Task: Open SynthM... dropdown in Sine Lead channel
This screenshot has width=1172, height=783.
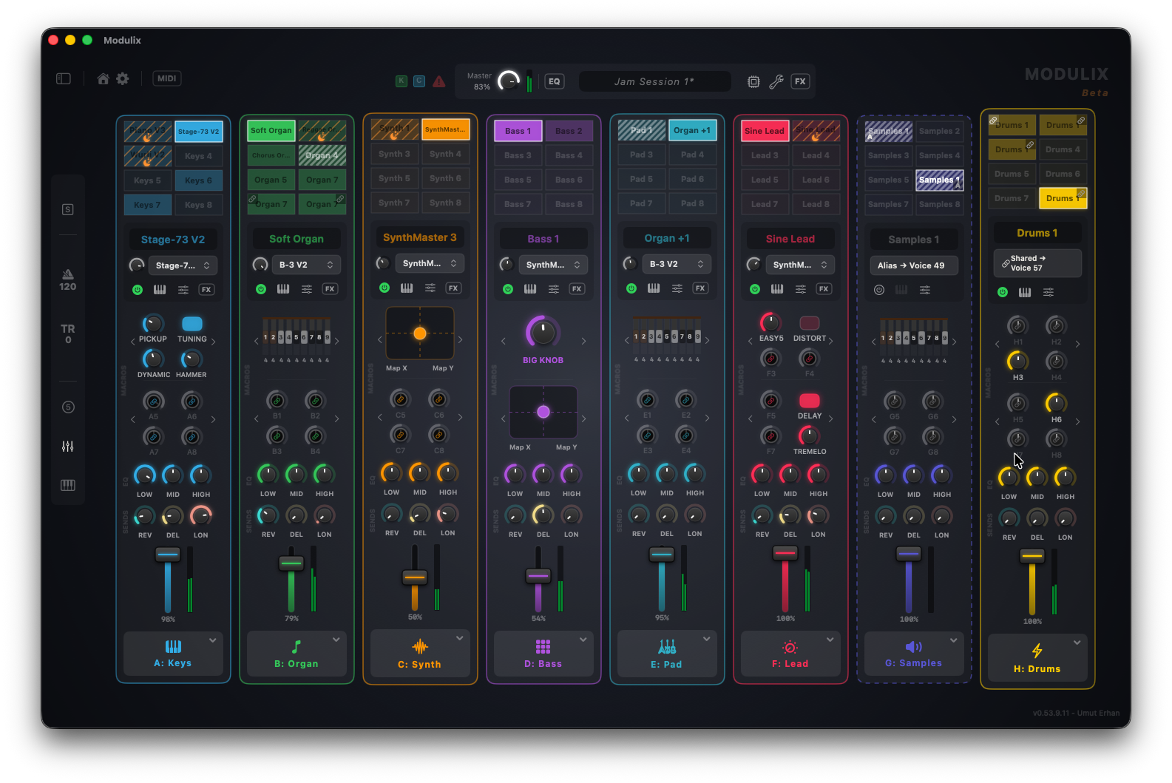Action: click(x=800, y=265)
